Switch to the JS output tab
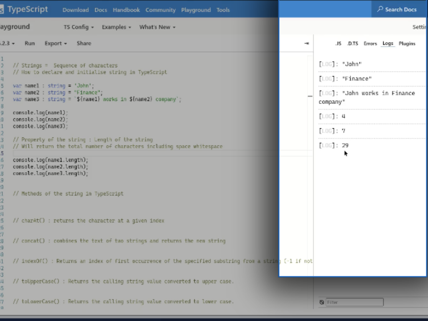428x321 pixels. coord(339,43)
